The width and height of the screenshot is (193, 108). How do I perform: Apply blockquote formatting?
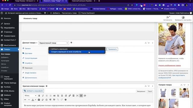(x=54, y=96)
